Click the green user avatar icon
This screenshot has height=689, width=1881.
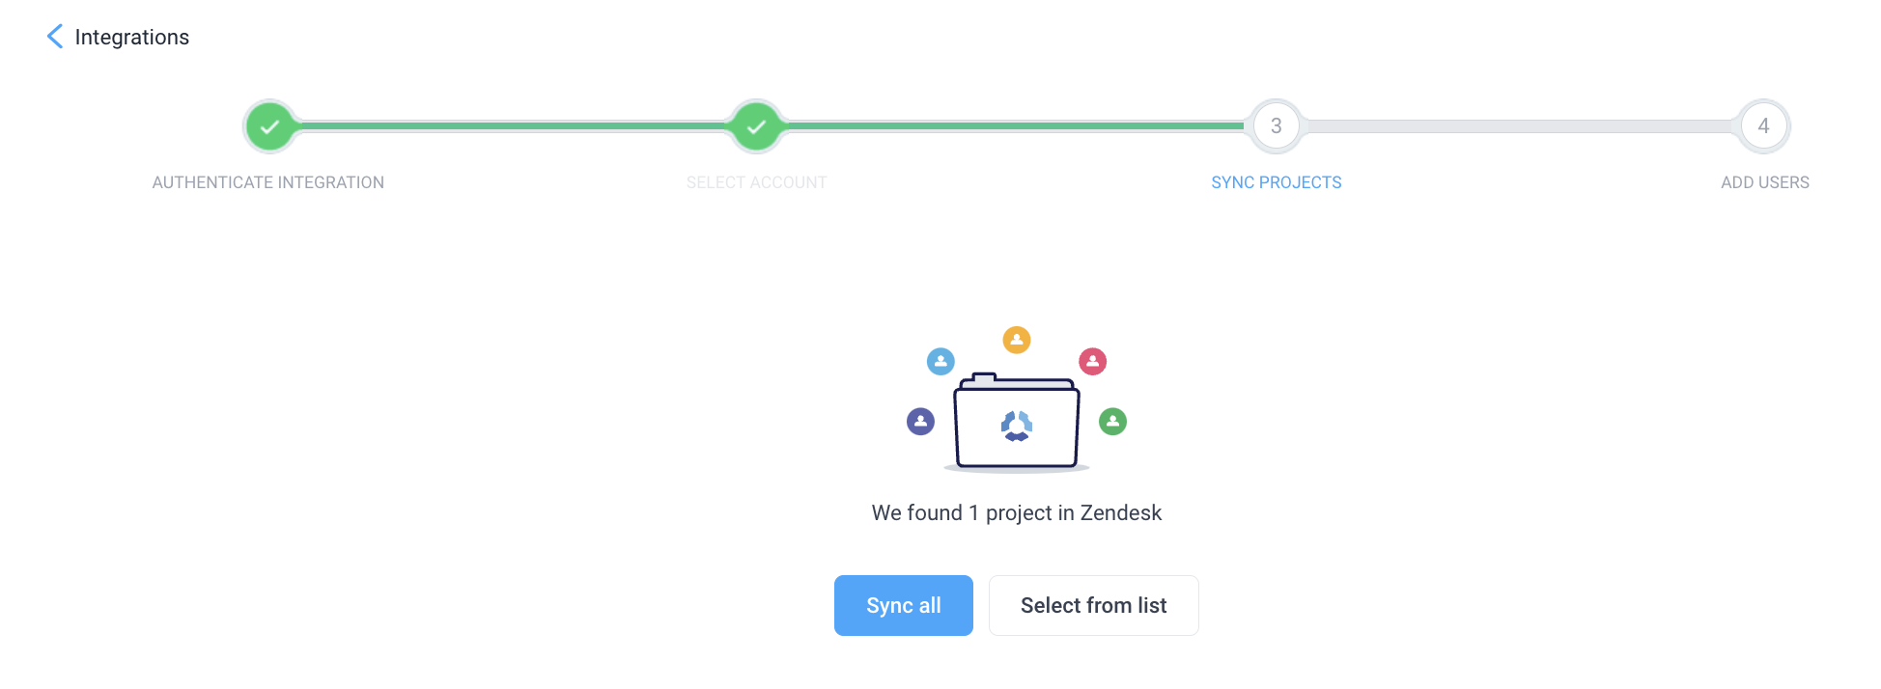point(1112,422)
